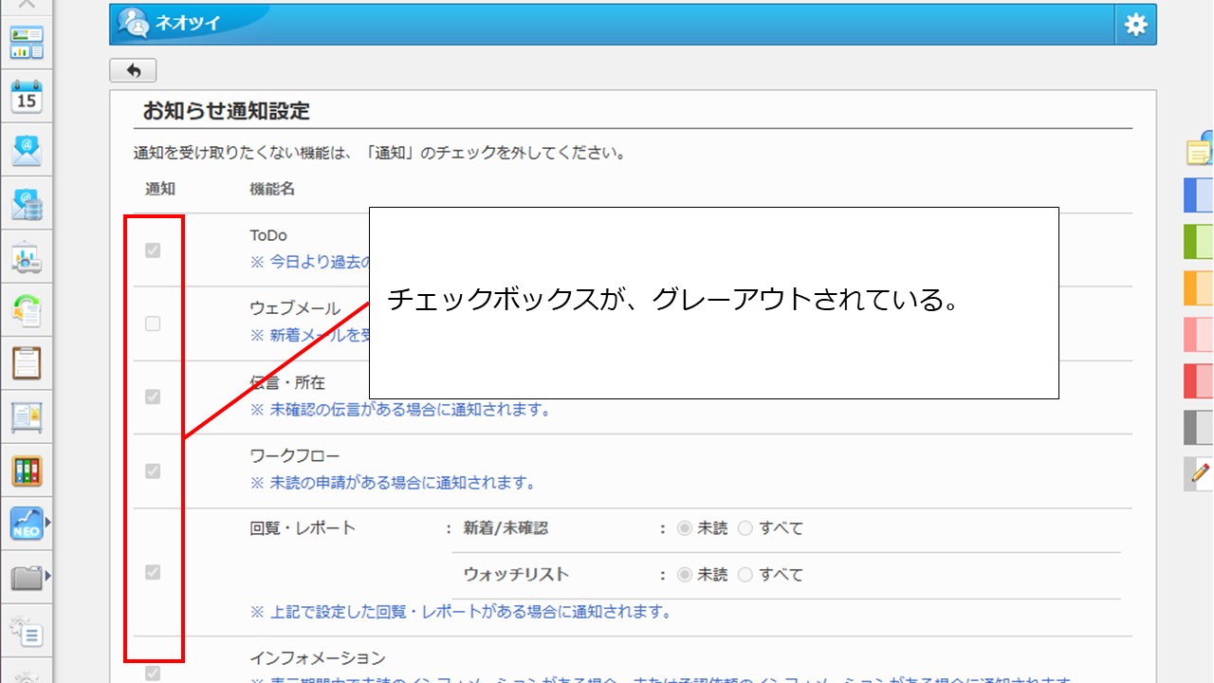Enable the ウェブメール notification checkbox
This screenshot has width=1214, height=683.
(x=153, y=324)
